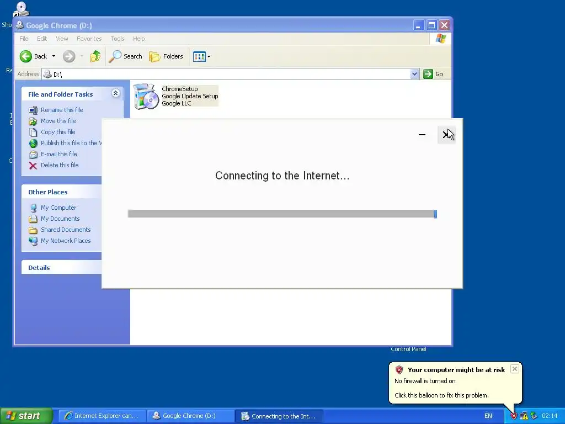The image size is (565, 424).
Task: Click Safely Remove Hardware tray icon
Action: point(534,416)
